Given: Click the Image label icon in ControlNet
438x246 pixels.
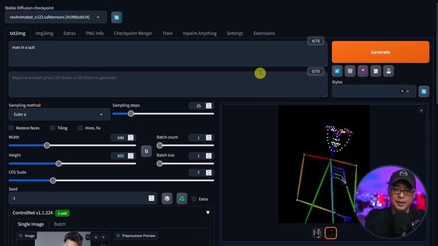Looking at the screenshot, I should 21,236.
